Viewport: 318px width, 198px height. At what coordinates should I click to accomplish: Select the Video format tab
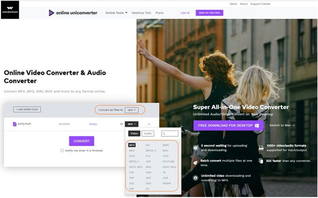pos(134,133)
